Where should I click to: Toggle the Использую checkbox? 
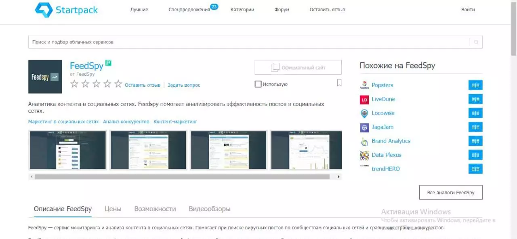point(258,84)
